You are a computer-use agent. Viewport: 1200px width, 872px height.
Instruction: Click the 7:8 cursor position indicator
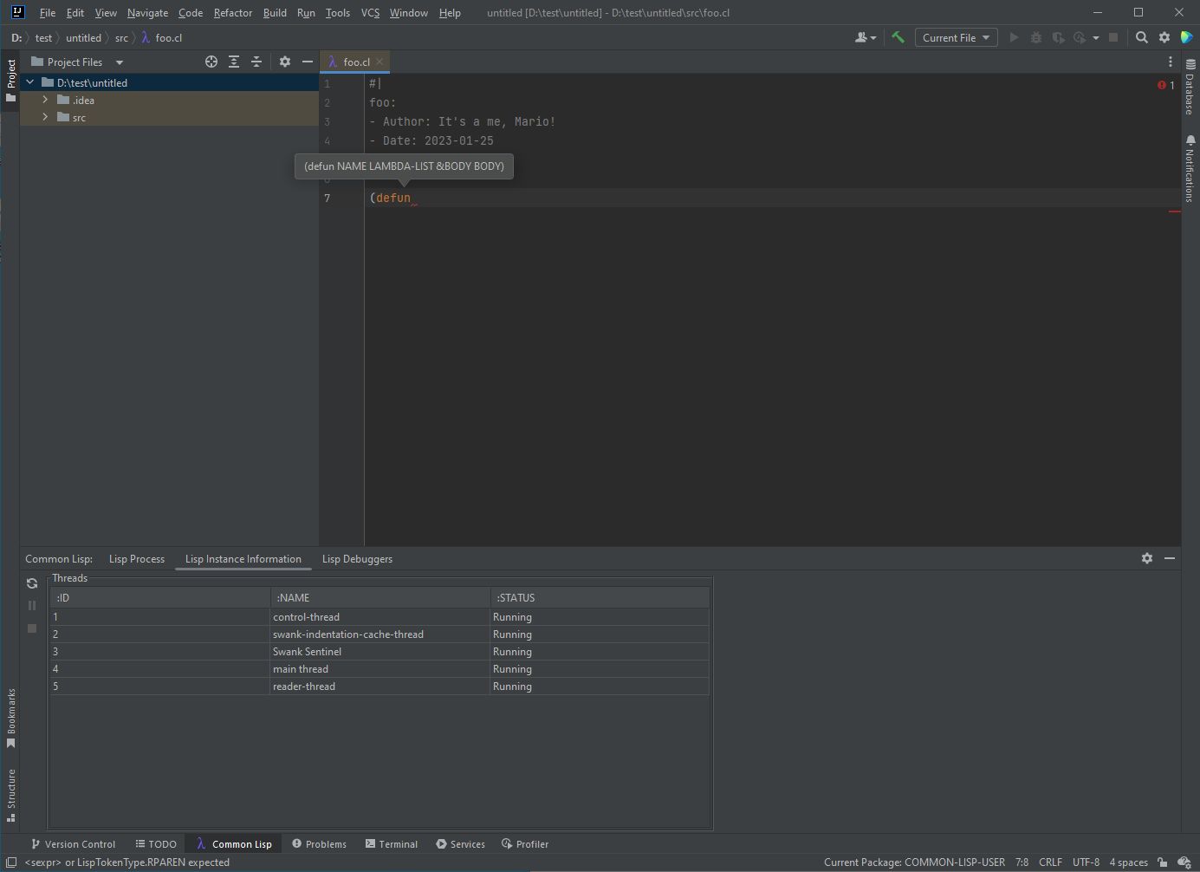point(1022,862)
